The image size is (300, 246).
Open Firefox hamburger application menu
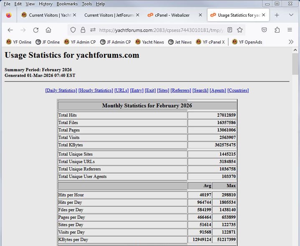pos(290,30)
